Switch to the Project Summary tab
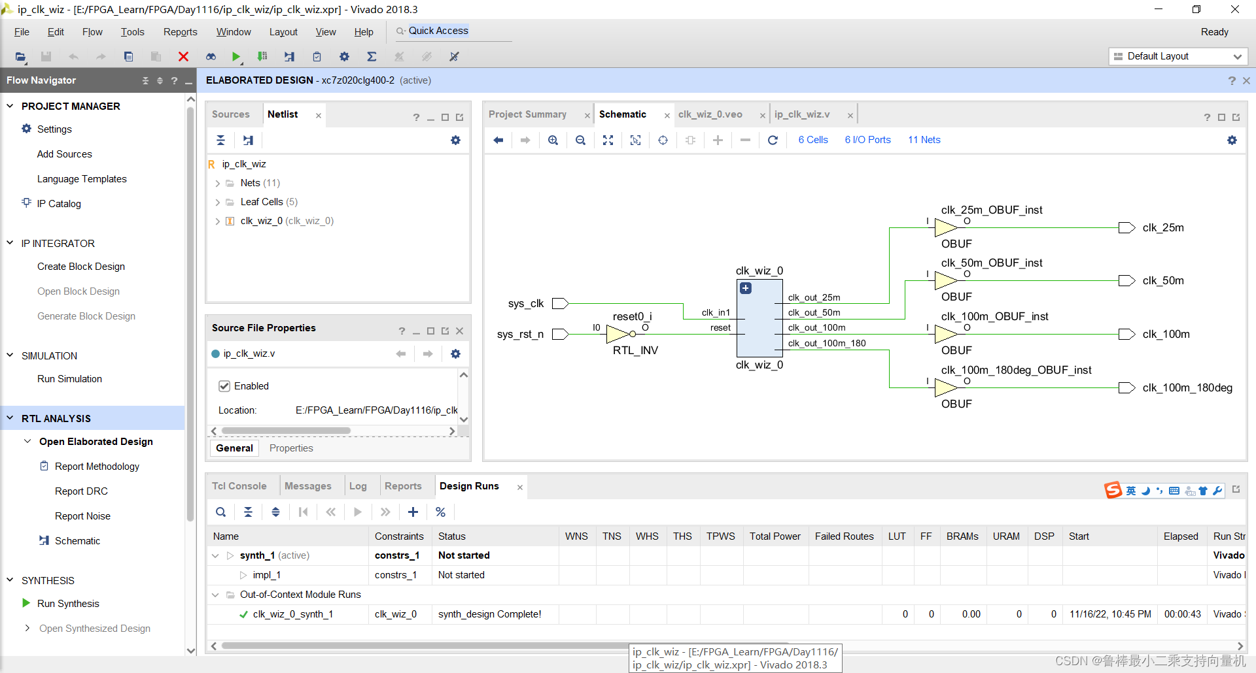1256x673 pixels. [x=527, y=114]
